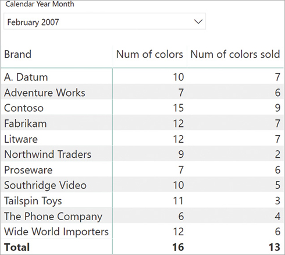Open the Calendar Year Month dropdown
The width and height of the screenshot is (285, 255).
(105, 22)
